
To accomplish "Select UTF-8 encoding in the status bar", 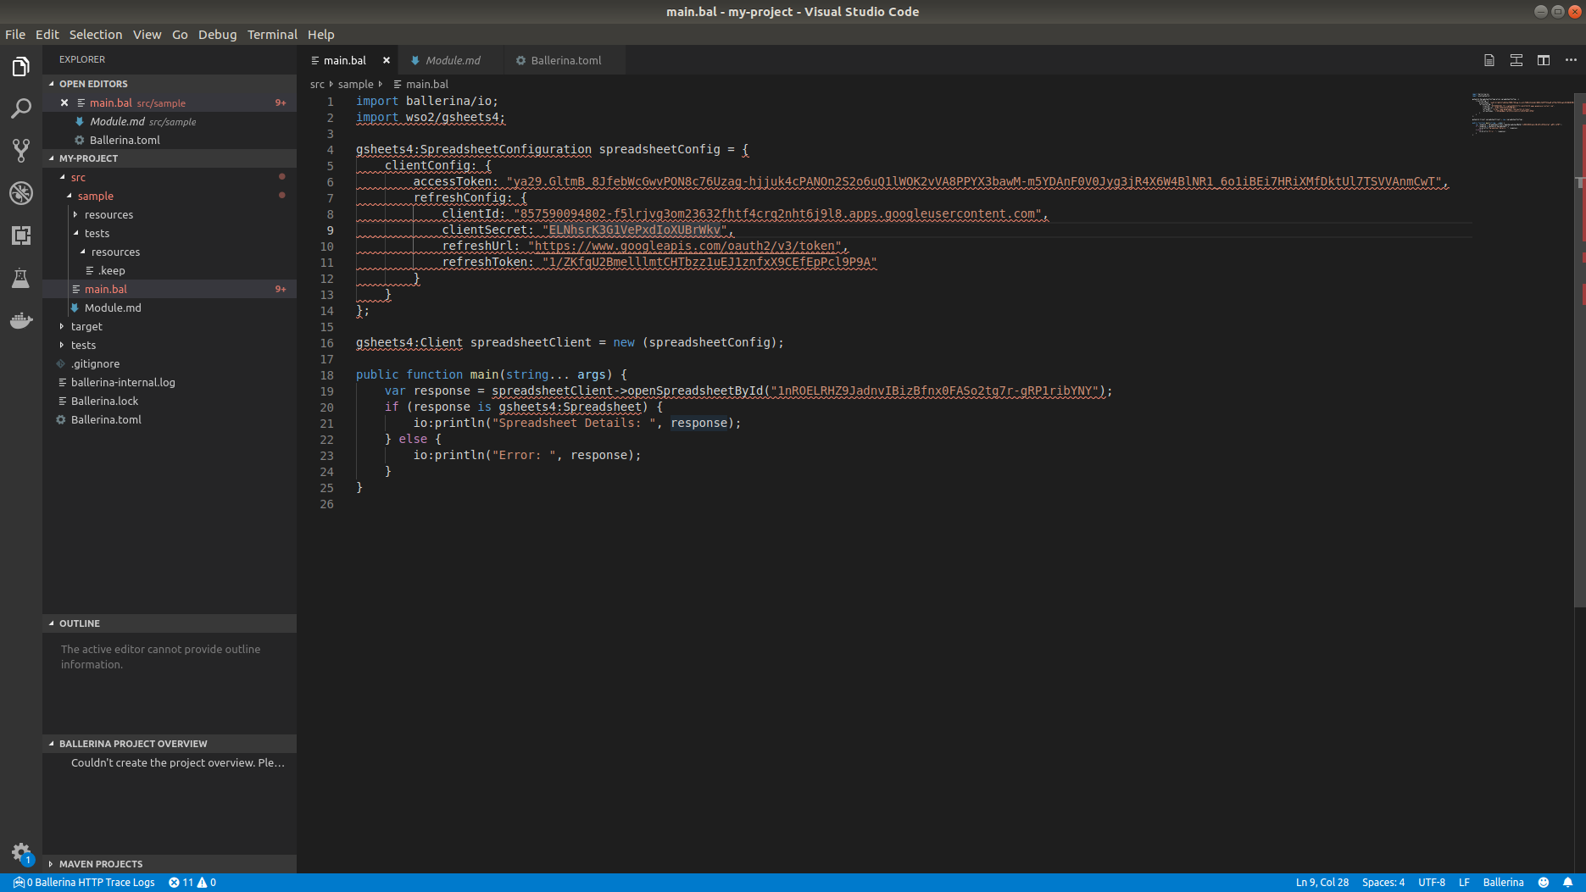I will [1432, 882].
